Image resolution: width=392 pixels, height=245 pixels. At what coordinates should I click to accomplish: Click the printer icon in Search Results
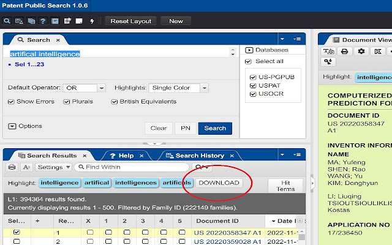[12, 167]
